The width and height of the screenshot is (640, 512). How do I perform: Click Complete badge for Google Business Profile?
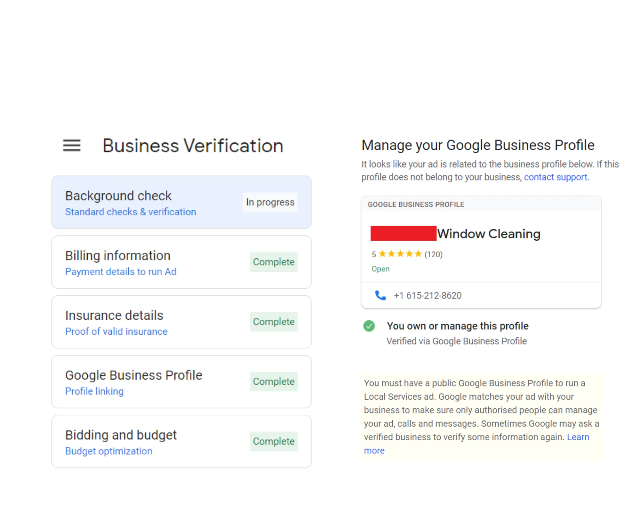tap(274, 382)
